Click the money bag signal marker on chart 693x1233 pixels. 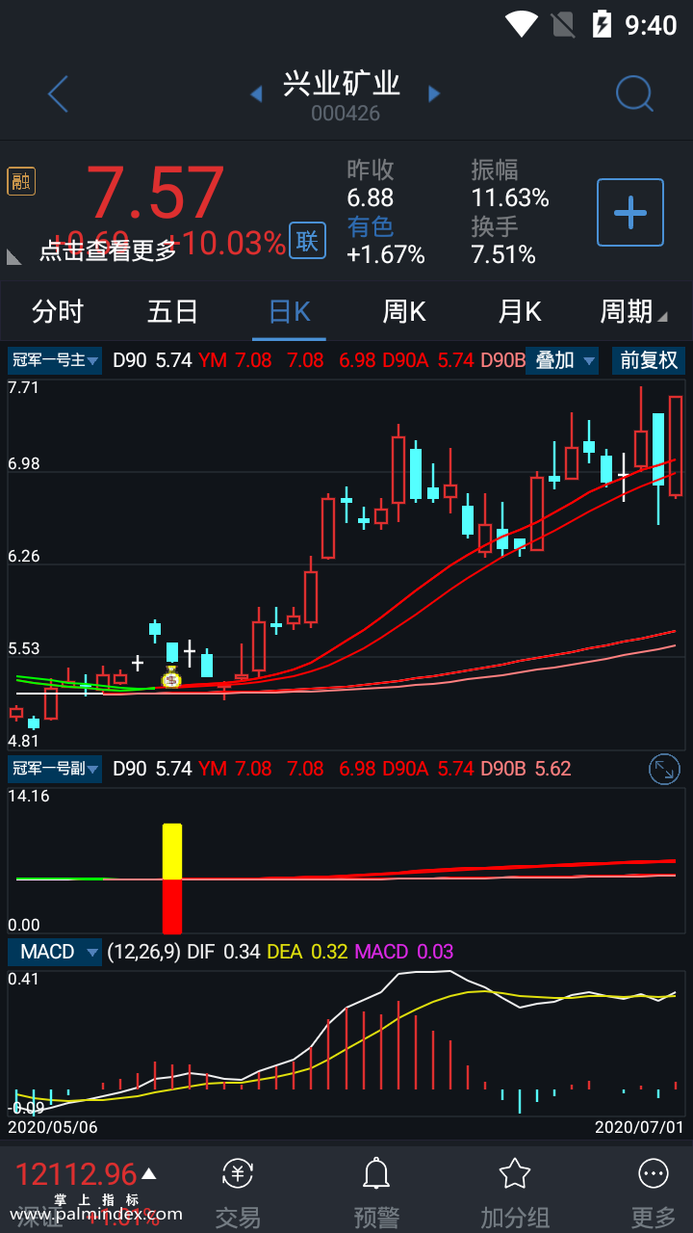coord(171,677)
